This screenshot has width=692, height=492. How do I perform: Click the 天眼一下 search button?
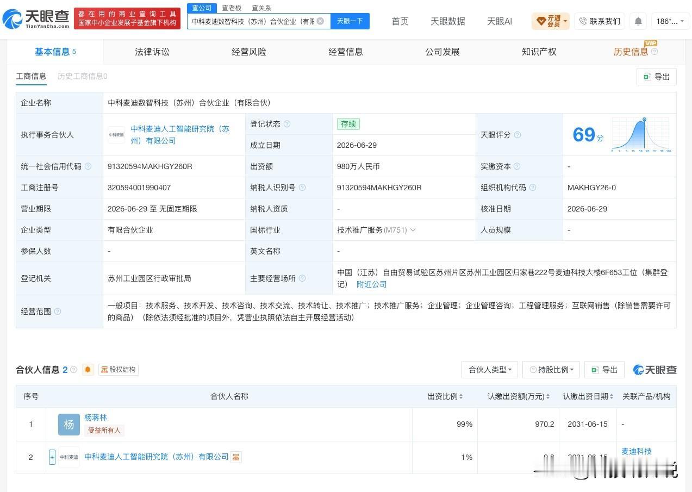tap(350, 21)
